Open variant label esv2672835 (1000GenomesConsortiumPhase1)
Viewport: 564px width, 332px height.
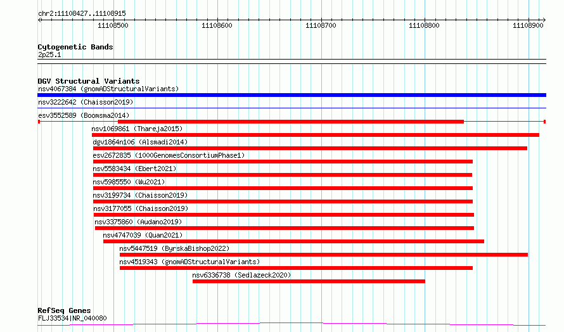169,155
